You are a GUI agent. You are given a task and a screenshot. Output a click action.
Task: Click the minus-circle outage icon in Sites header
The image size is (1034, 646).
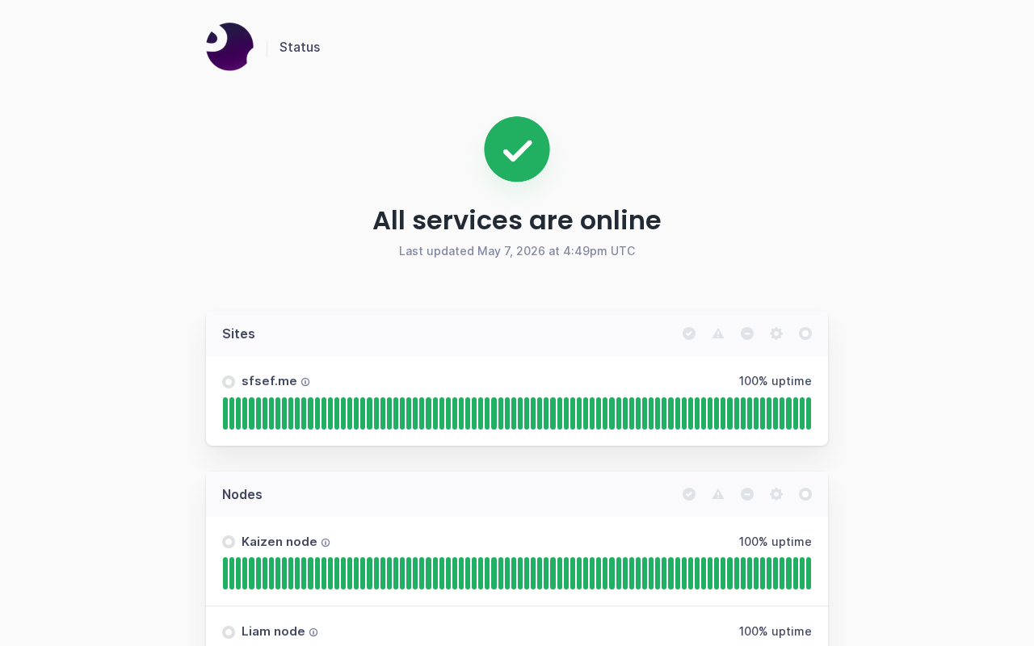[x=747, y=333]
